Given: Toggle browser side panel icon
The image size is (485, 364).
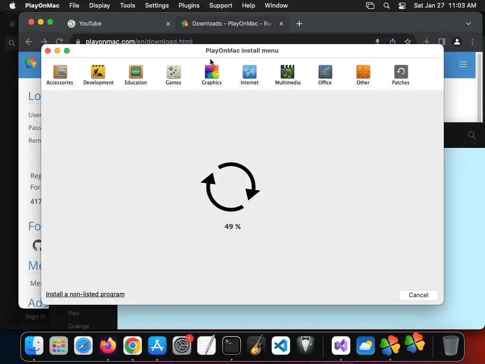Looking at the screenshot, I should click(x=442, y=42).
